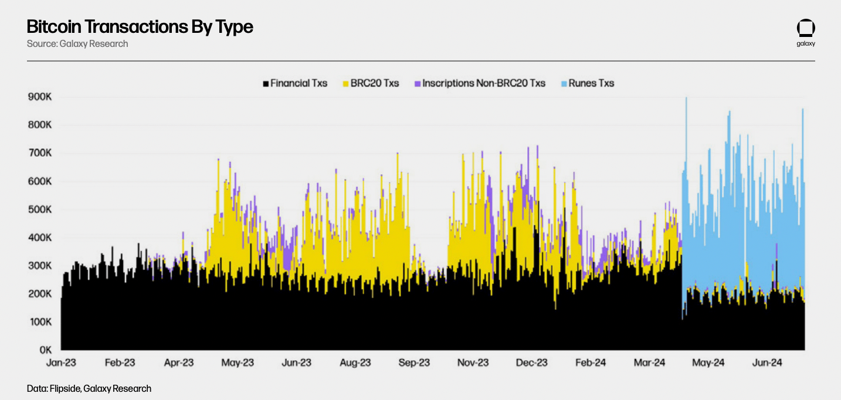This screenshot has height=400, width=841.
Task: Click the blue Runes Txs legend swatch
Action: (564, 84)
